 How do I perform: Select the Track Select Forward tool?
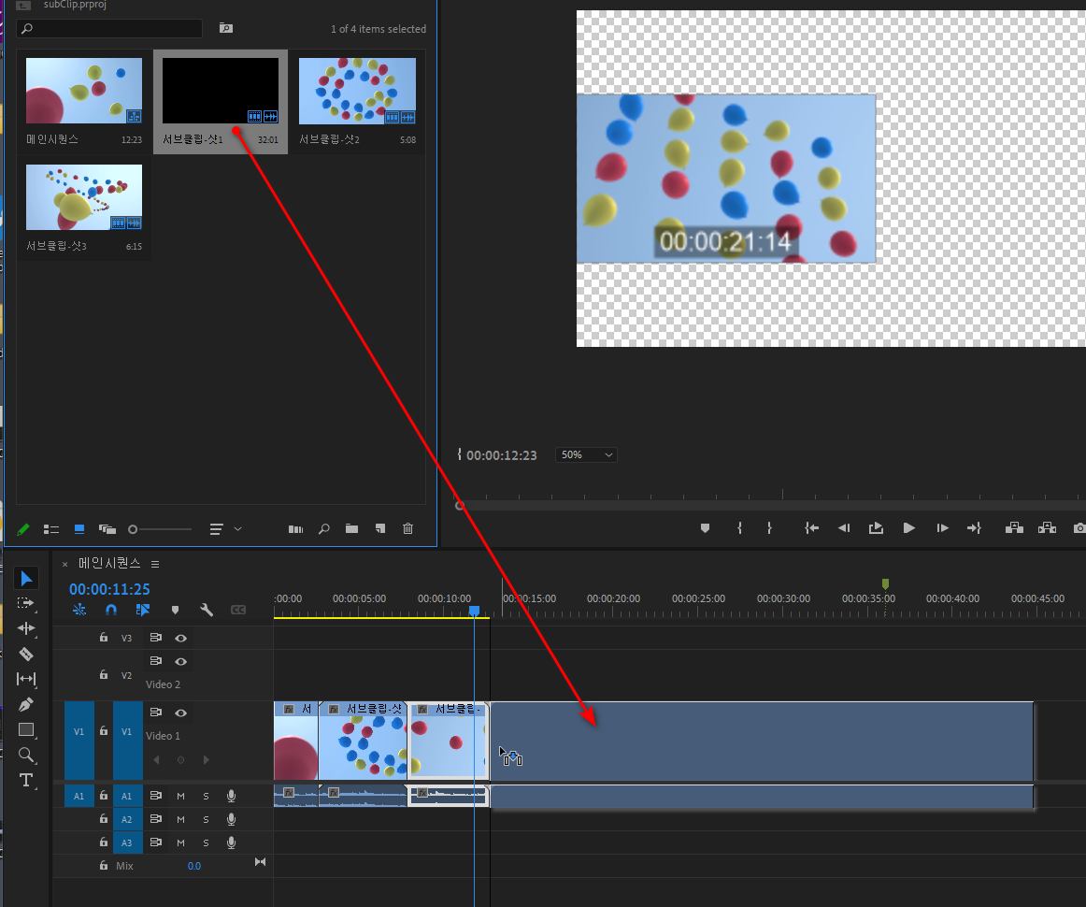coord(26,603)
